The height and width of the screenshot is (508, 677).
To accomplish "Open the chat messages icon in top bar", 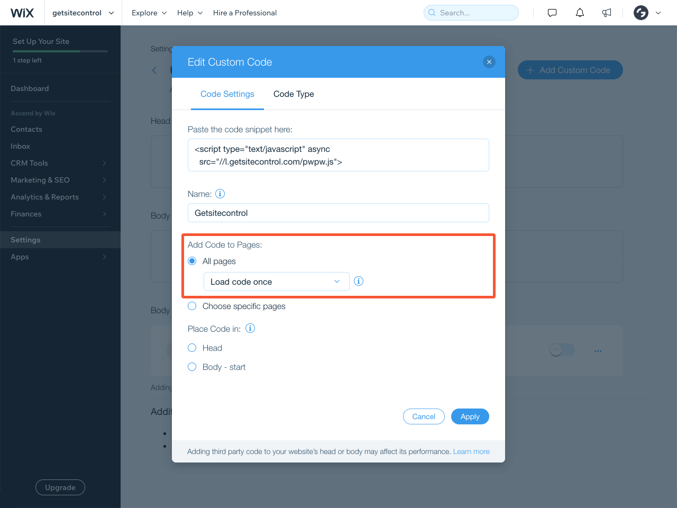I will pyautogui.click(x=552, y=13).
